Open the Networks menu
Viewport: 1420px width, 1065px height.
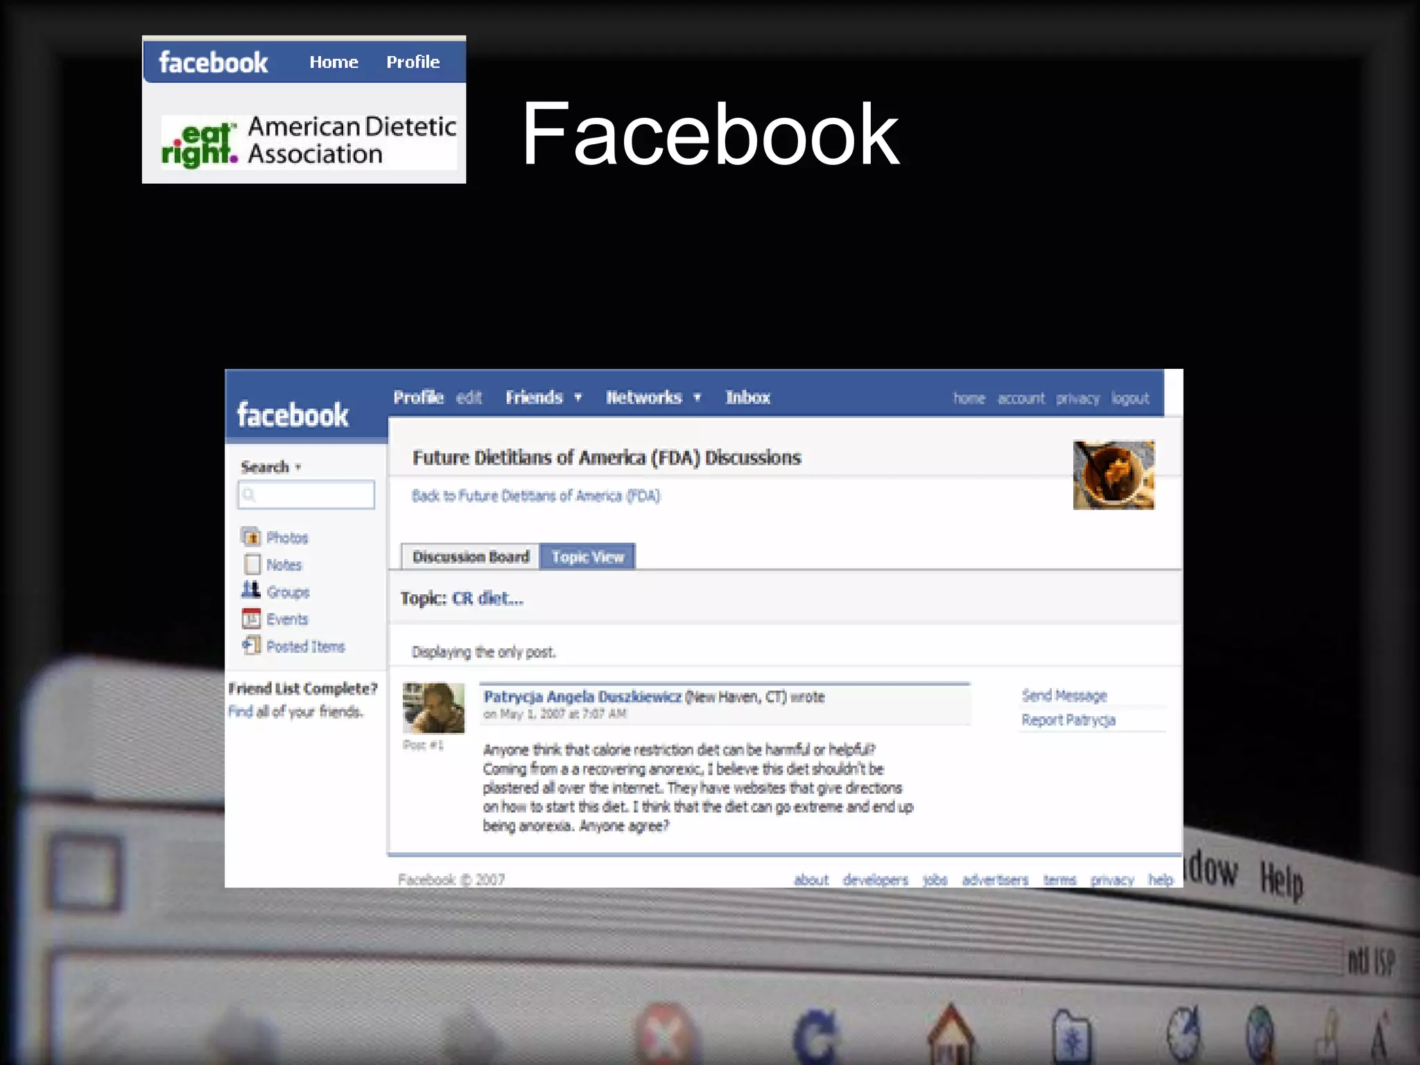tap(644, 397)
